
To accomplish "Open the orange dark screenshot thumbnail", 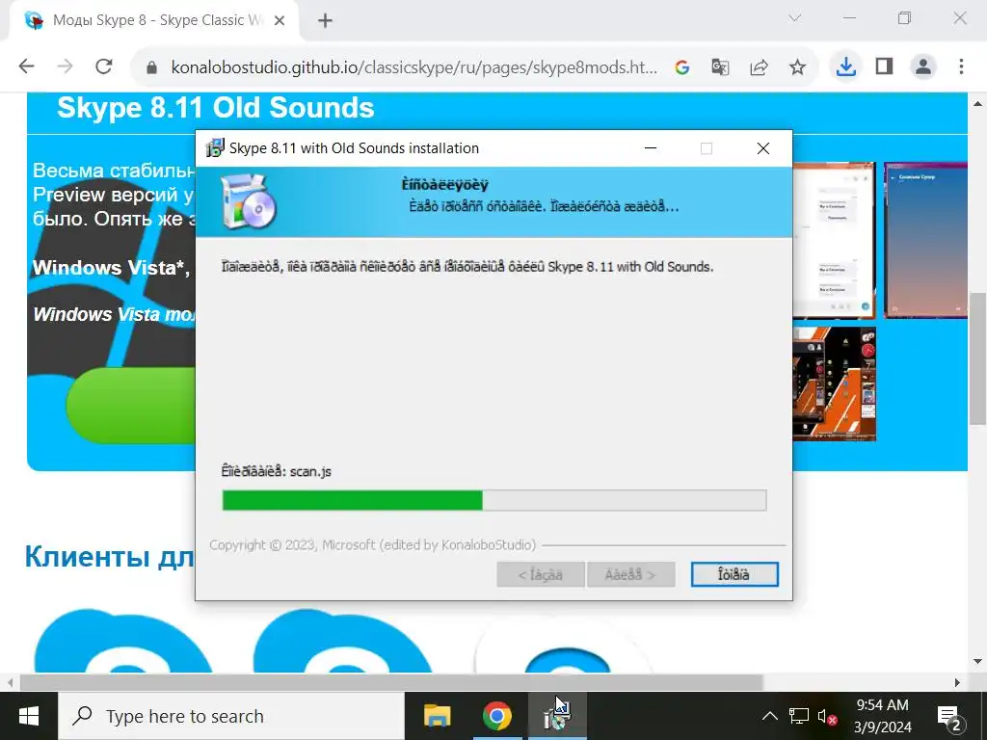I will click(834, 383).
